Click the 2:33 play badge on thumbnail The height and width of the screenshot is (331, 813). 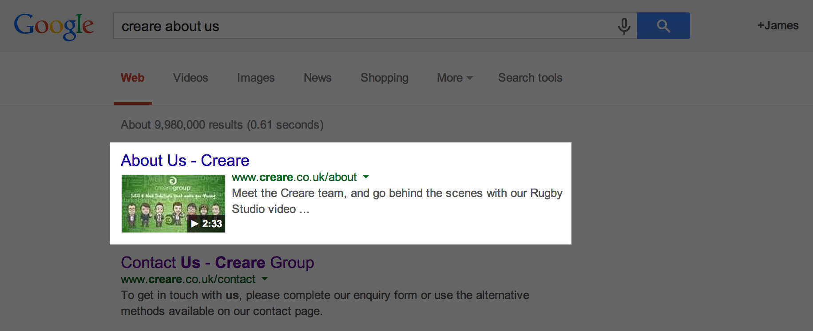point(206,224)
